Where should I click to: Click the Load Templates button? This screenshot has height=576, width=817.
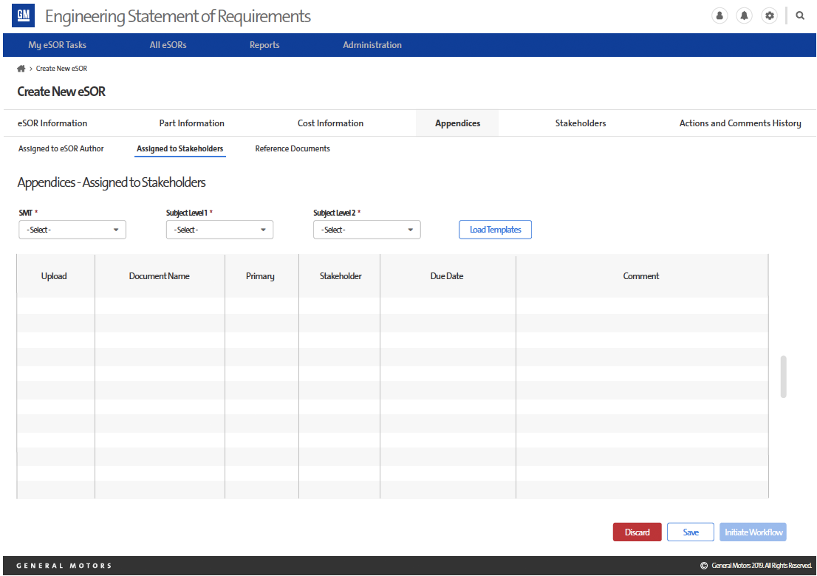(x=495, y=230)
